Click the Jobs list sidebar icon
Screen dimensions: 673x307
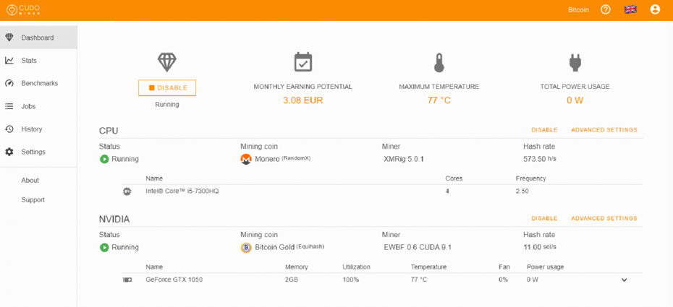pyautogui.click(x=9, y=106)
